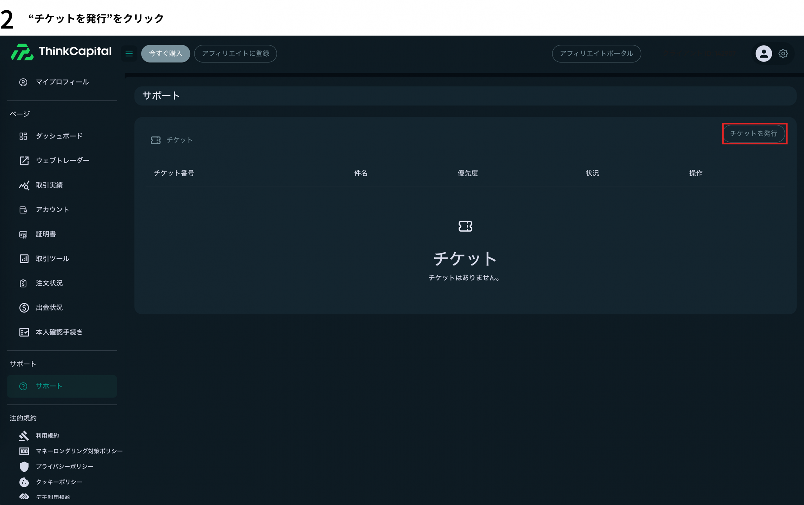Select サポート in the sidebar menu

[x=49, y=386]
